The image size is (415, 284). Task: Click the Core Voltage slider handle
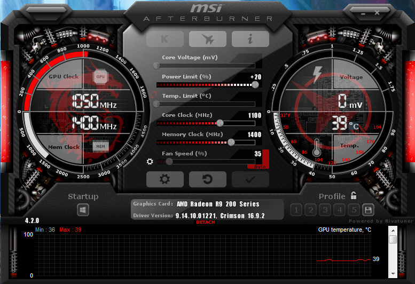156,65
